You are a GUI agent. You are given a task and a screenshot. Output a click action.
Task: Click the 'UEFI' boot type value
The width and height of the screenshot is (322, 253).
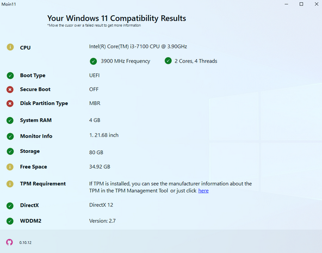[95, 76]
